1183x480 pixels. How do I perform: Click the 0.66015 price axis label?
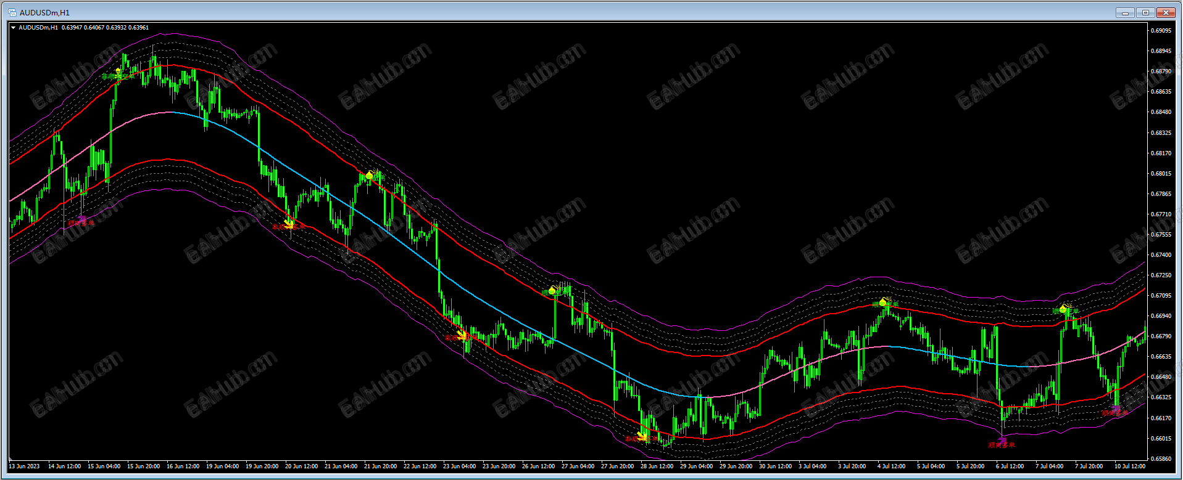click(1161, 439)
